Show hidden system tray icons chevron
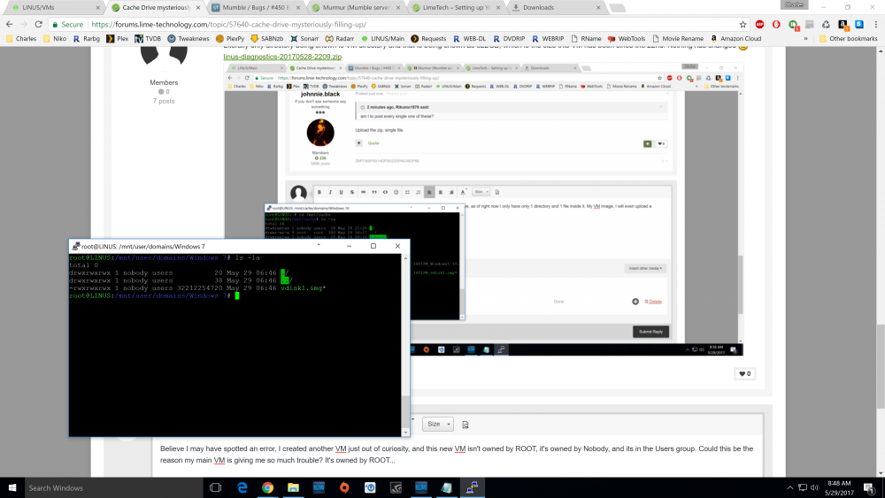Viewport: 885px width, 498px height. tap(789, 488)
